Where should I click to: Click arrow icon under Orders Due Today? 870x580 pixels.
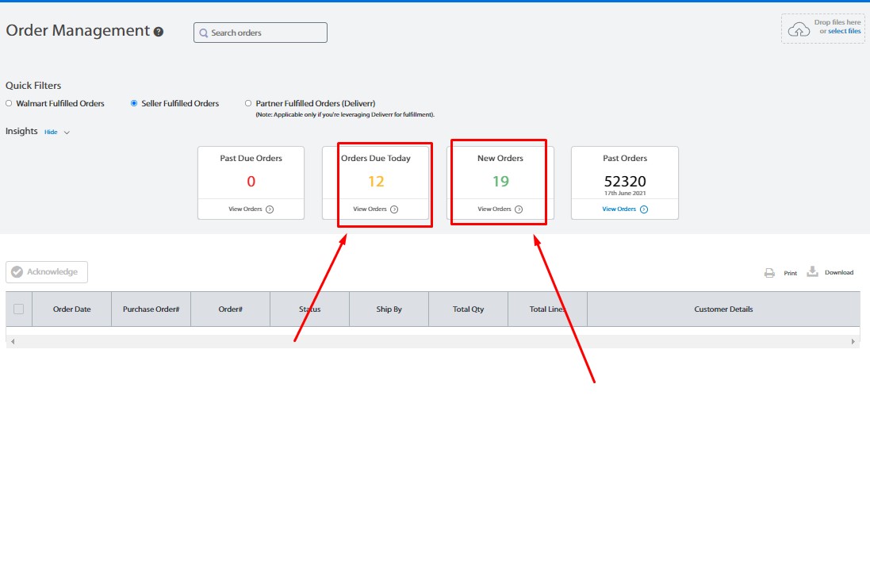coord(394,209)
